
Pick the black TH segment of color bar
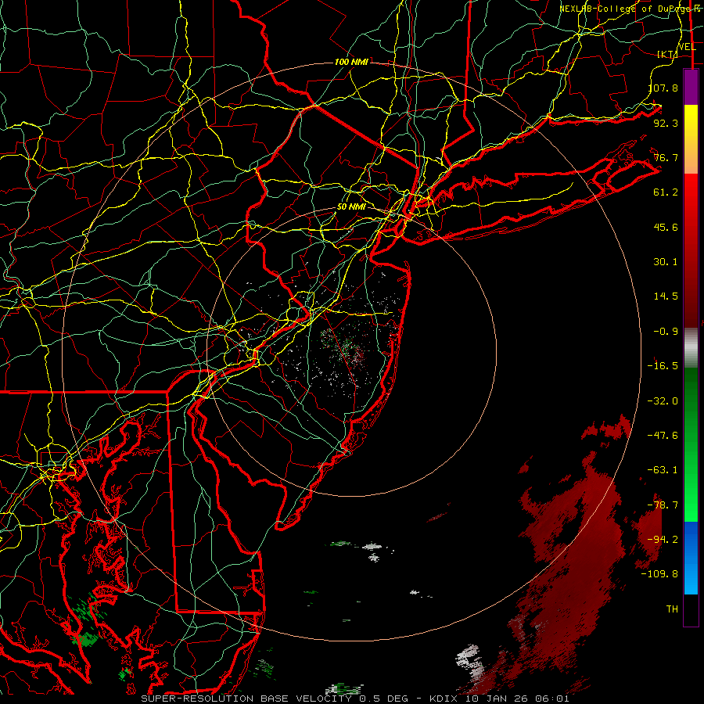691,609
